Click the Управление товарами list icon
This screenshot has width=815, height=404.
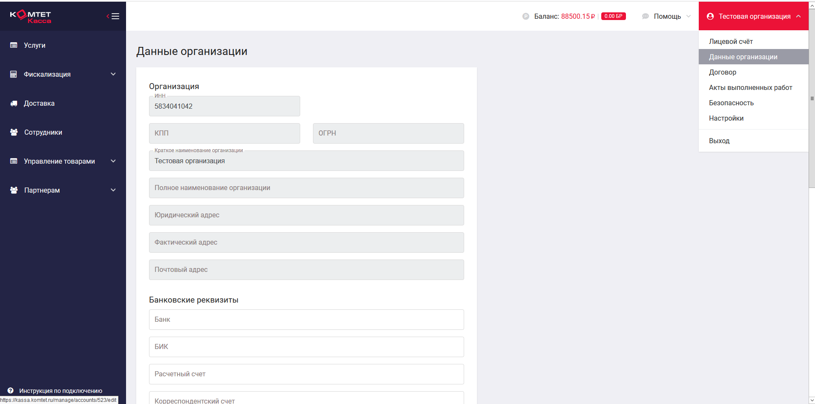[14, 161]
